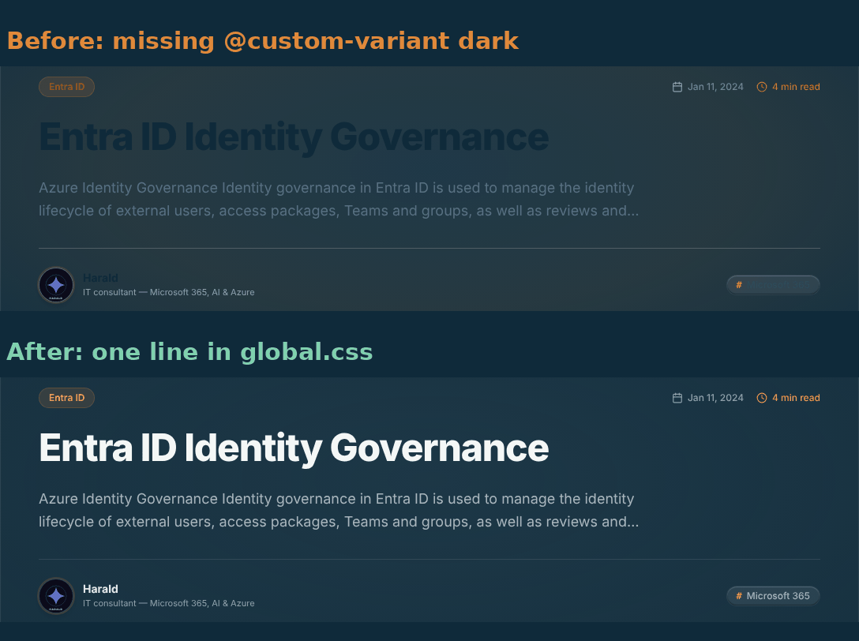The image size is (859, 641).
Task: Open the faded Entra ID Identity Governance title
Action: pyautogui.click(x=294, y=137)
